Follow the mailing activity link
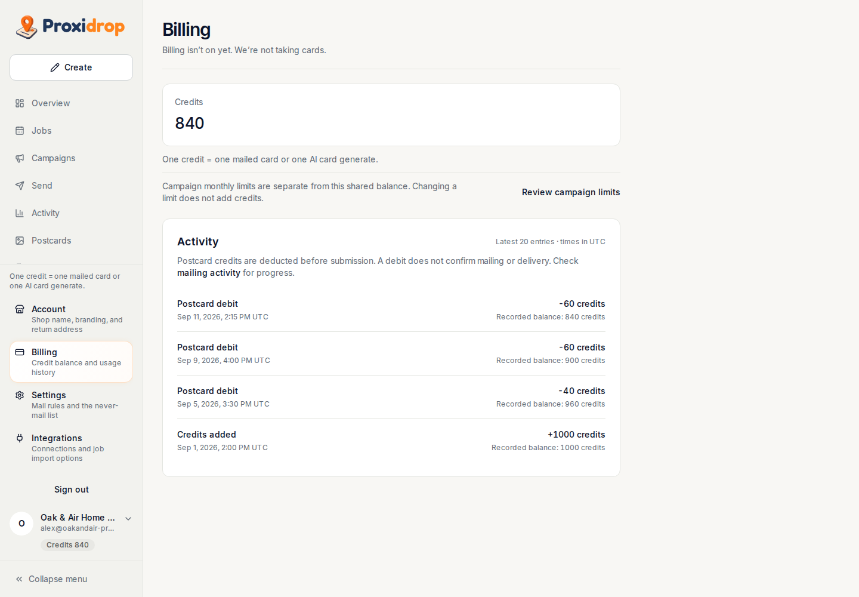859x597 pixels. 209,273
